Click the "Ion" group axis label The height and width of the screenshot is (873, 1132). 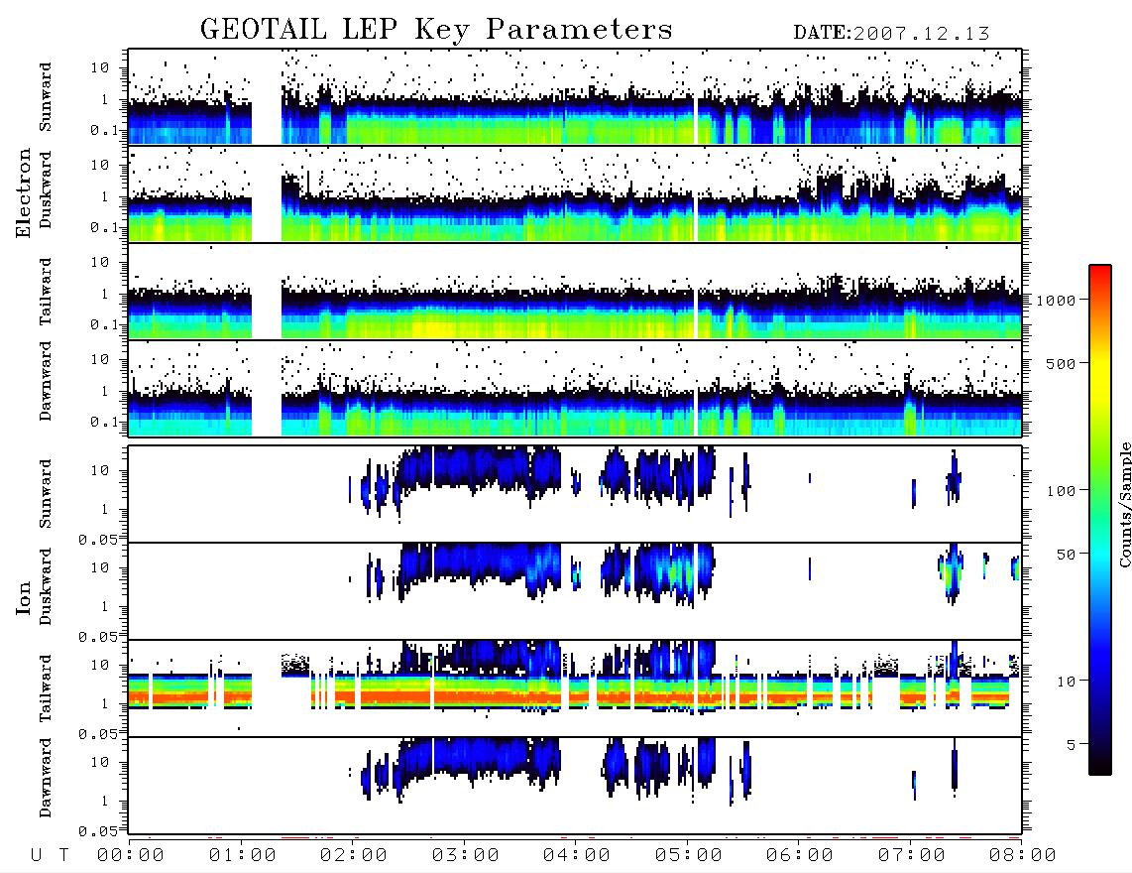23,598
